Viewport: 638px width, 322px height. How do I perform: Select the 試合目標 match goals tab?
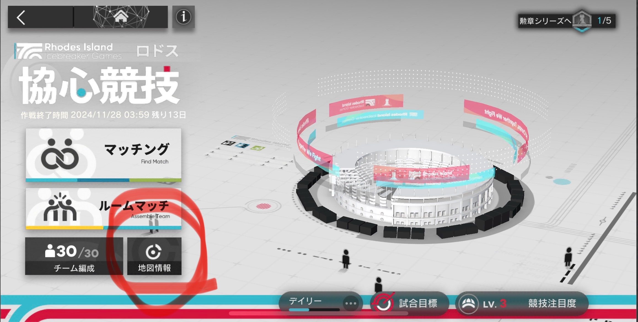(x=410, y=303)
